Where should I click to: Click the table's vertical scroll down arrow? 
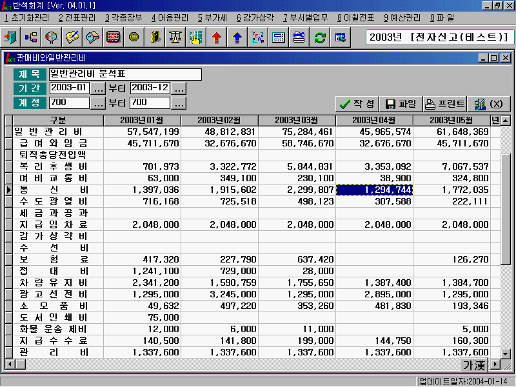click(506, 353)
